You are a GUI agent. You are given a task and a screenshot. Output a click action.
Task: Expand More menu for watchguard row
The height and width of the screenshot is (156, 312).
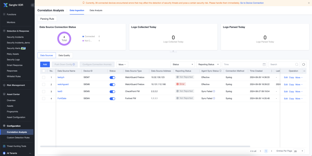pos(299,85)
